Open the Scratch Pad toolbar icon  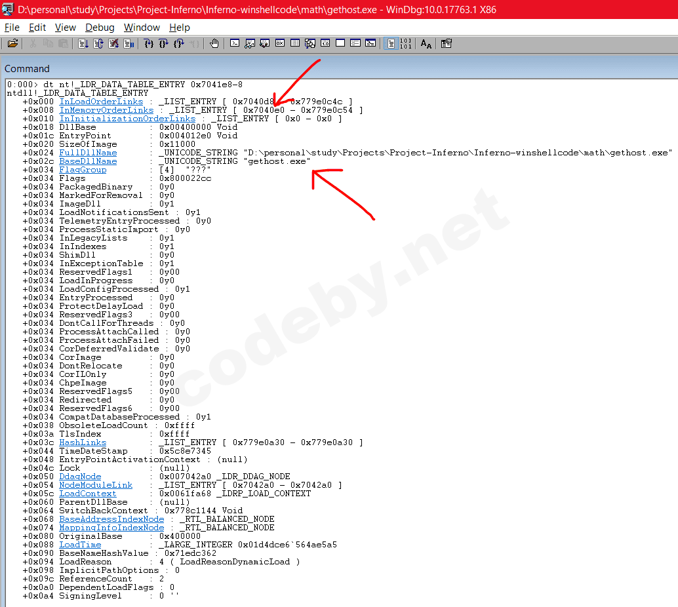coord(340,43)
